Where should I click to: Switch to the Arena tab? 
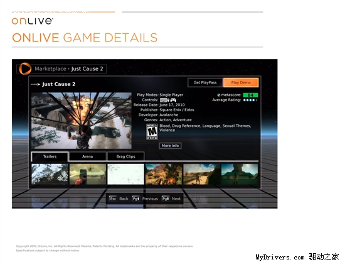[x=88, y=156]
